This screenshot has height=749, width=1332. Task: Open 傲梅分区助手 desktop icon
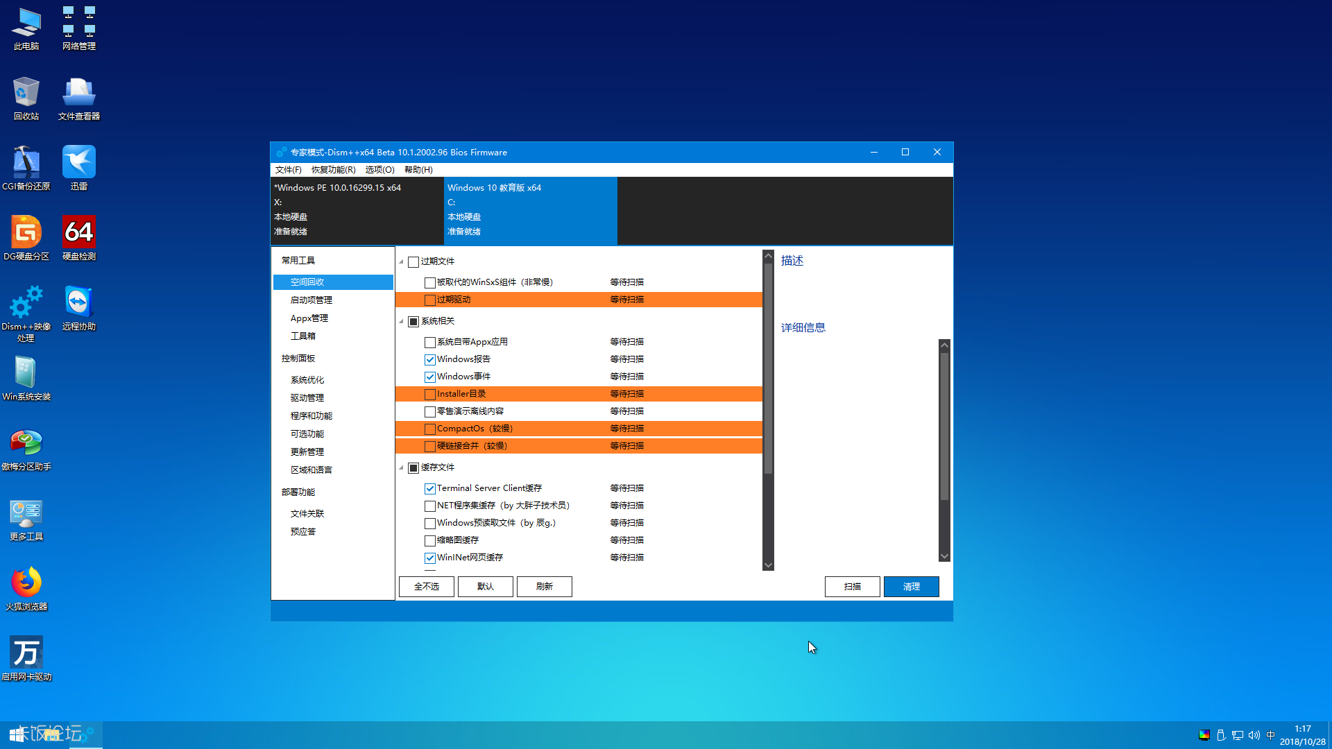26,449
